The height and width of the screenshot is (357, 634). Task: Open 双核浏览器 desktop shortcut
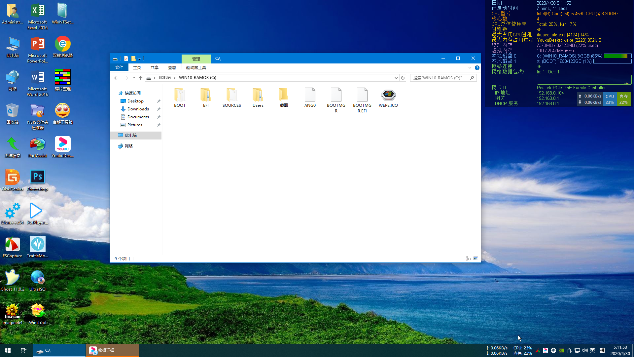coord(63,47)
